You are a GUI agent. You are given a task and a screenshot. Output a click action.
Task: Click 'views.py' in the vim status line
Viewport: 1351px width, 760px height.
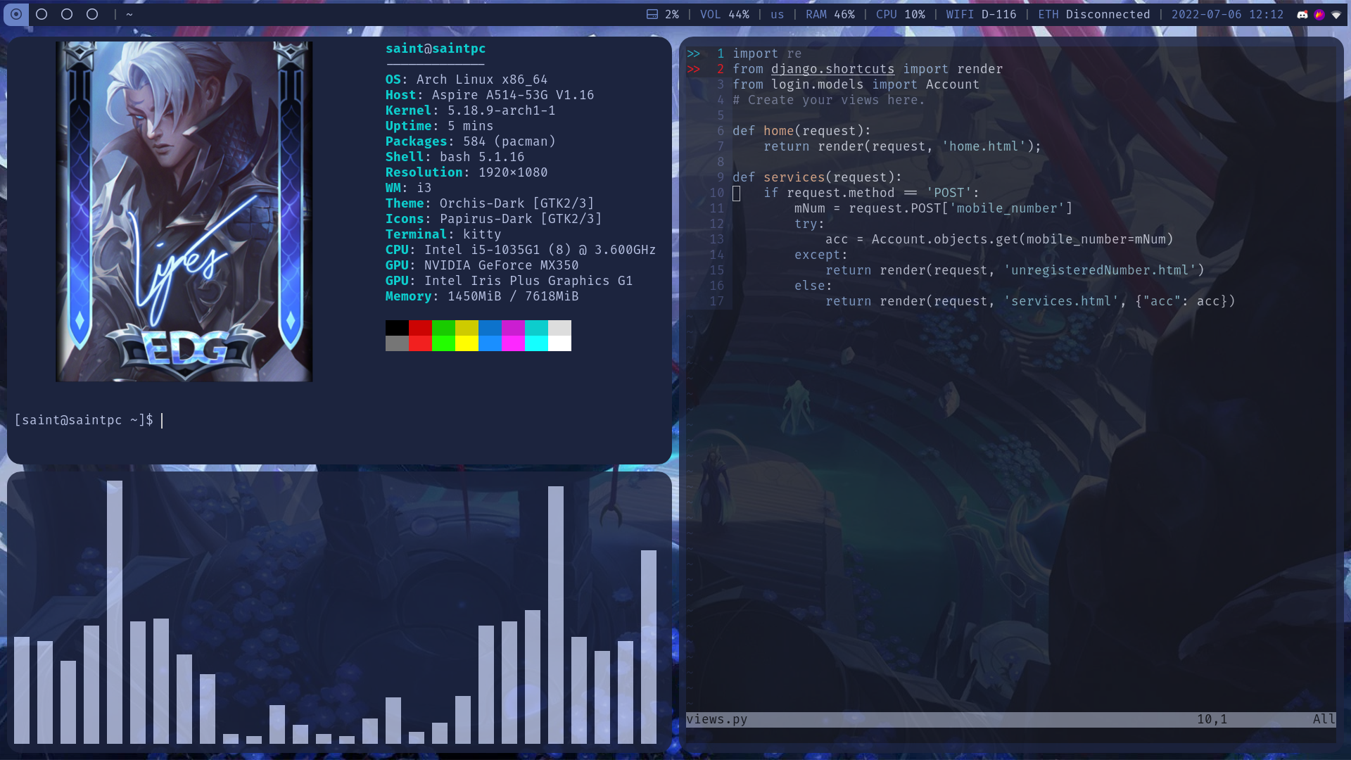716,719
